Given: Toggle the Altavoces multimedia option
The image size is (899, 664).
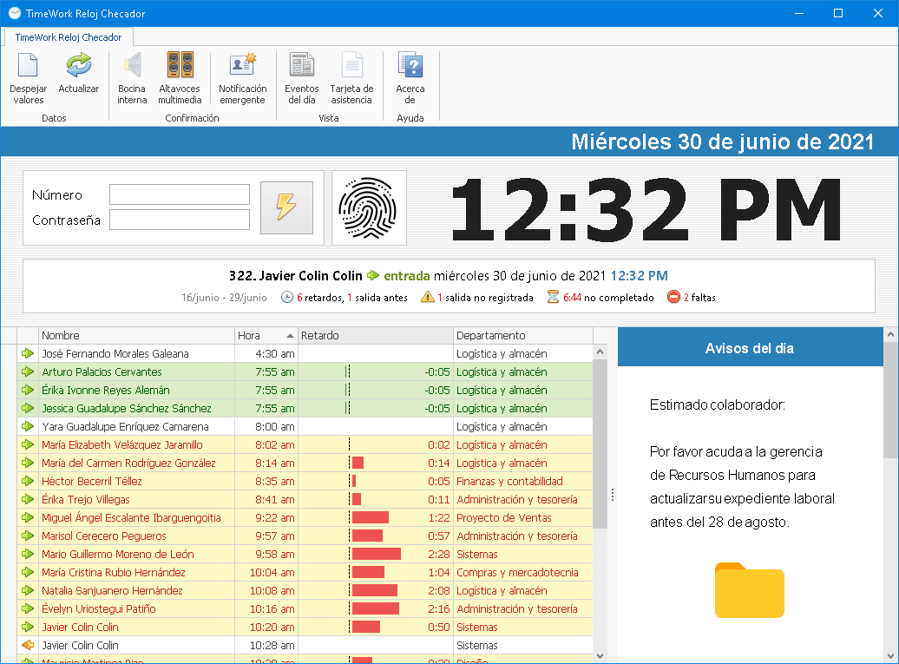Looking at the screenshot, I should (x=180, y=67).
